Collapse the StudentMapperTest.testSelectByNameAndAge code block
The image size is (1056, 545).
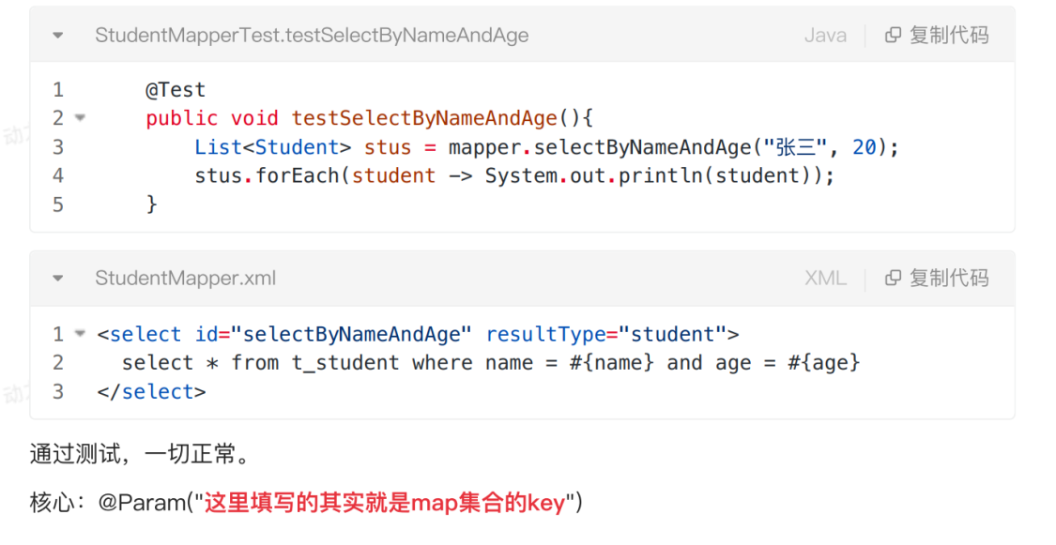coord(58,36)
